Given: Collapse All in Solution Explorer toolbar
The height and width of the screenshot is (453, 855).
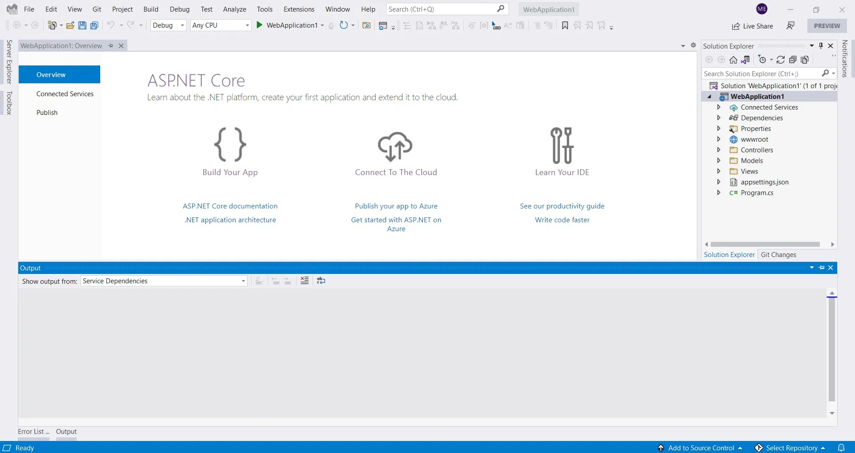Looking at the screenshot, I should [793, 60].
